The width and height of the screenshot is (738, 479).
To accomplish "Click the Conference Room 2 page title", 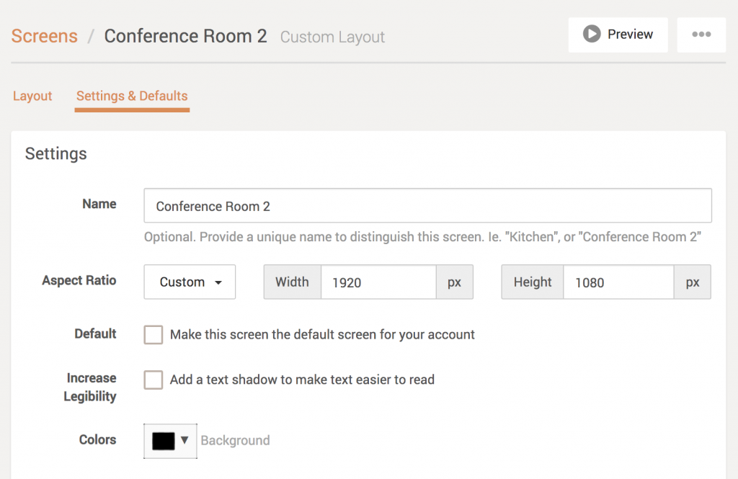I will pyautogui.click(x=185, y=36).
